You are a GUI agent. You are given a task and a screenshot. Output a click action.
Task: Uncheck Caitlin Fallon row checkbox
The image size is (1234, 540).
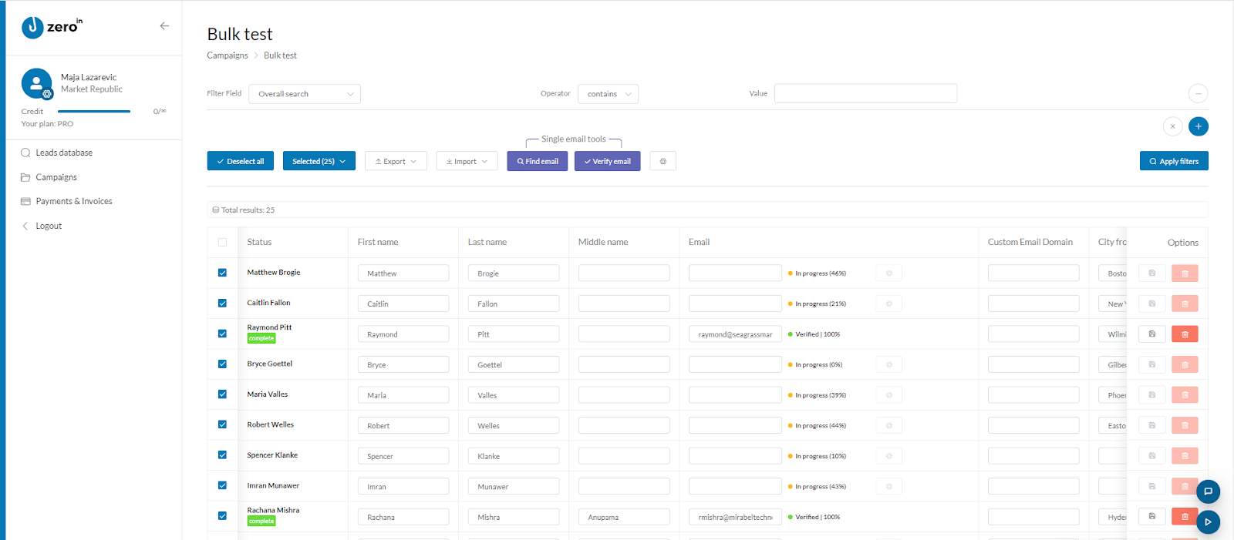222,303
